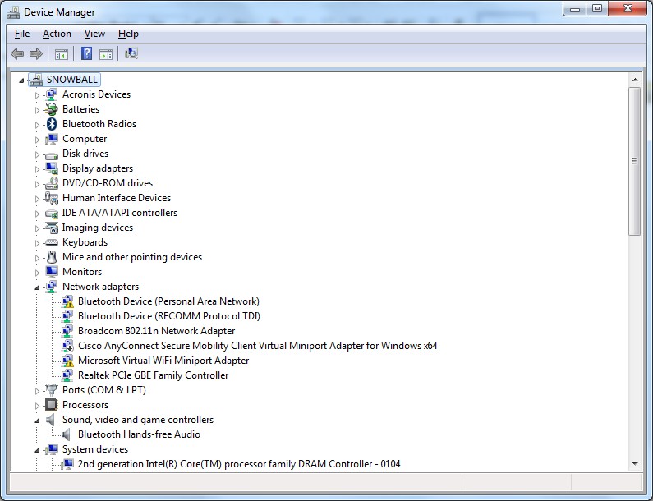Click the Disk drives category icon
Screen dimensions: 653x501
(51, 155)
